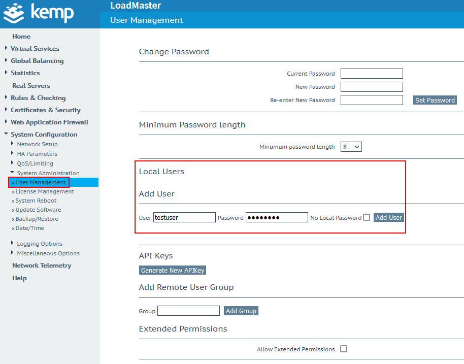Image resolution: width=464 pixels, height=364 pixels.
Task: Expand Web Application Firewall section
Action: [49, 122]
